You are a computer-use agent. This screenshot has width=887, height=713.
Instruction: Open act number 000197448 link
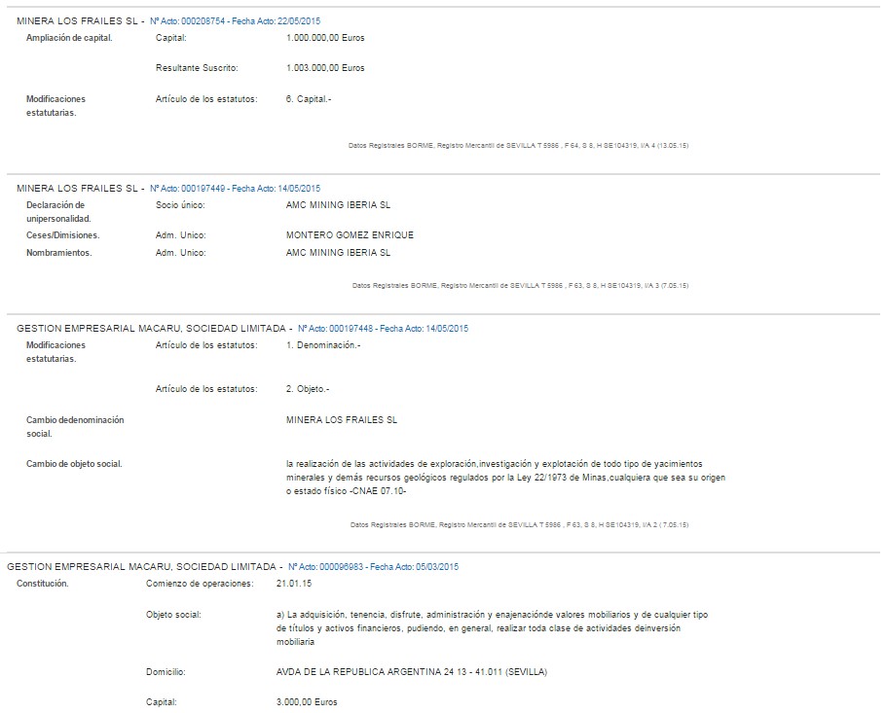[x=383, y=329]
